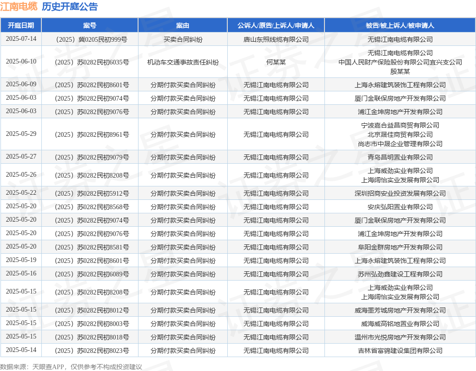Click 机动车交通事故责任纠纷 cell
Screen dimensions: 476x371
(x=183, y=62)
